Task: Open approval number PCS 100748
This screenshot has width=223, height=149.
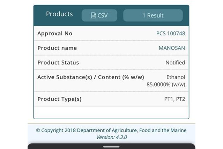Action: 171,34
